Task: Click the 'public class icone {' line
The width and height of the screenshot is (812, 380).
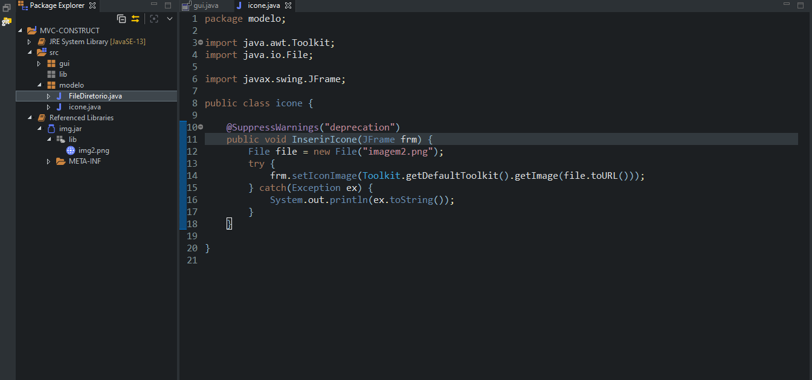Action: [x=259, y=103]
